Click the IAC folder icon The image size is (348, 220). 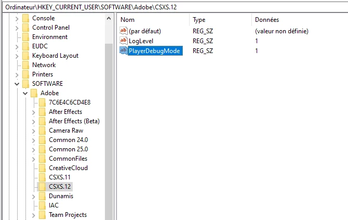click(42, 205)
